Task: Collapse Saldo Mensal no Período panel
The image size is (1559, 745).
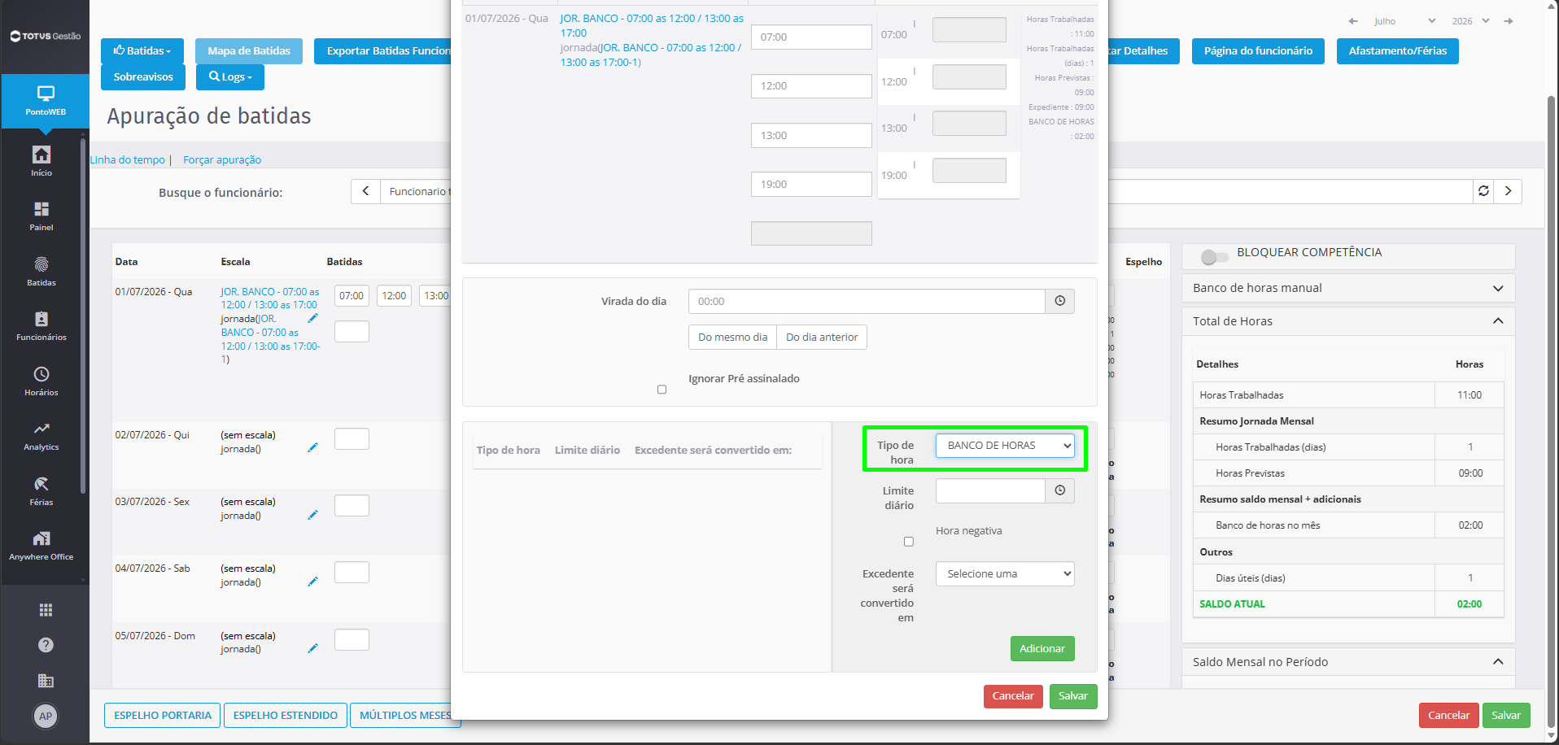Action: [1348, 662]
